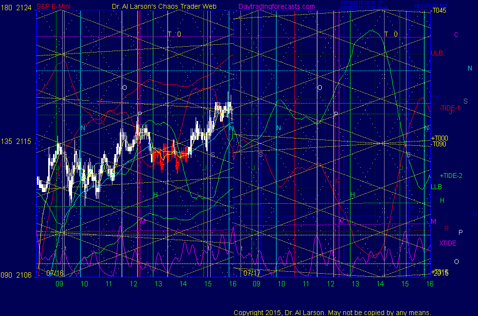Click the yellow +T000 line label
The image size is (478, 316).
pos(439,138)
